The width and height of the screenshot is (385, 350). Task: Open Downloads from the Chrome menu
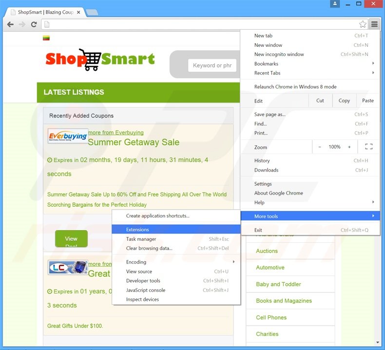310,170
